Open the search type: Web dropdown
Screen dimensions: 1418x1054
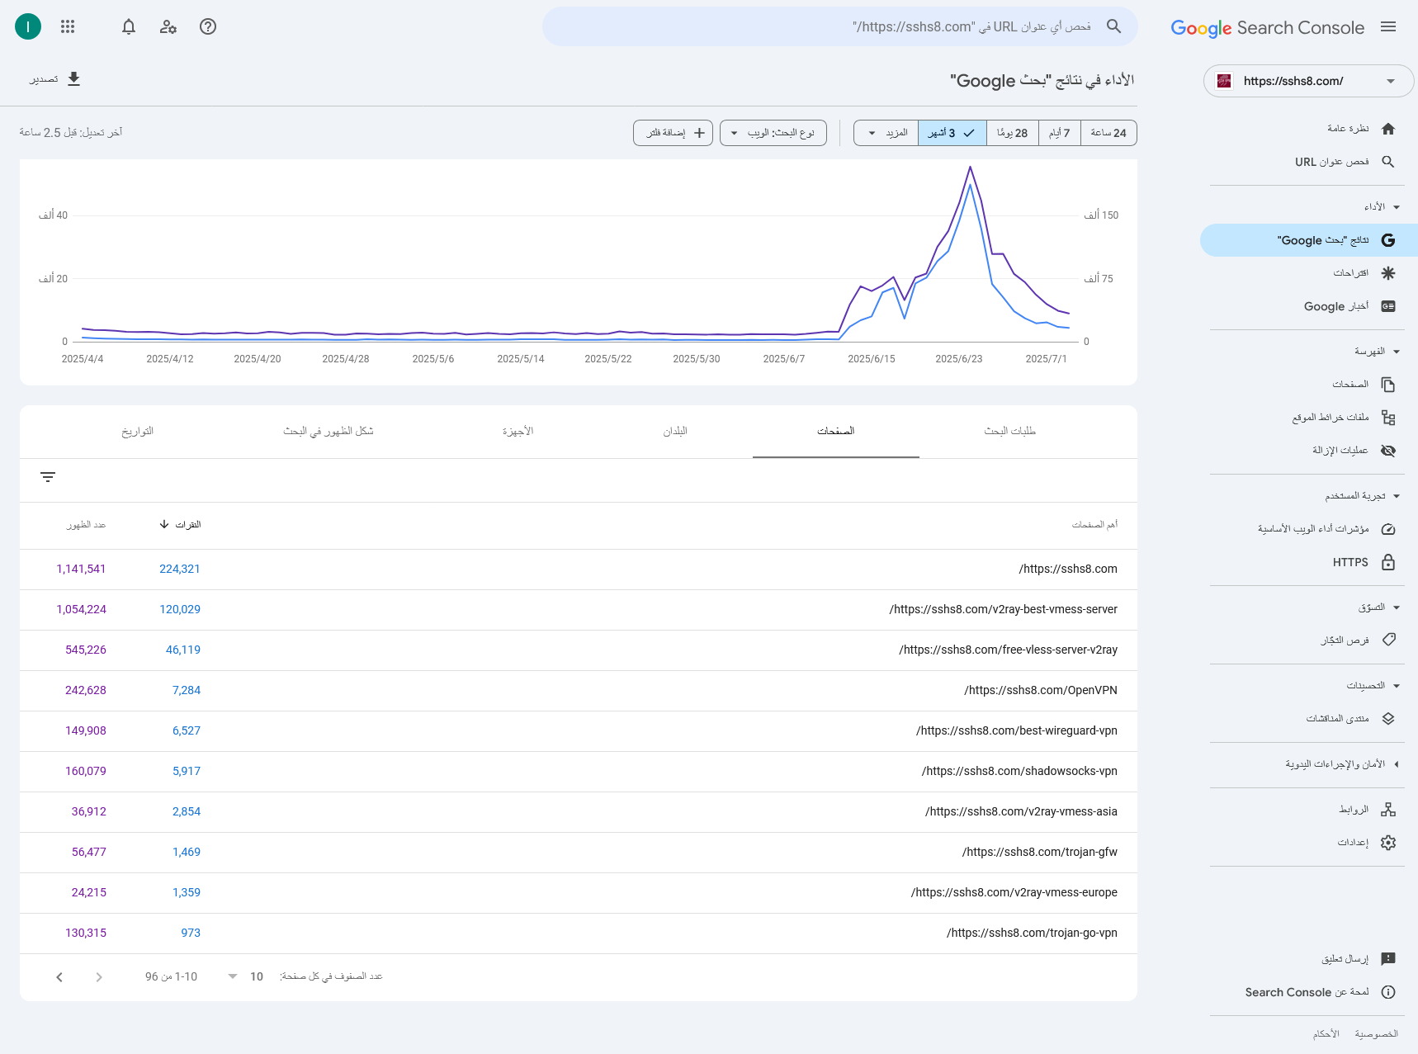click(x=773, y=133)
